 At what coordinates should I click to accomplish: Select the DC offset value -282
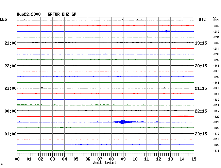pyautogui.click(x=216, y=26)
